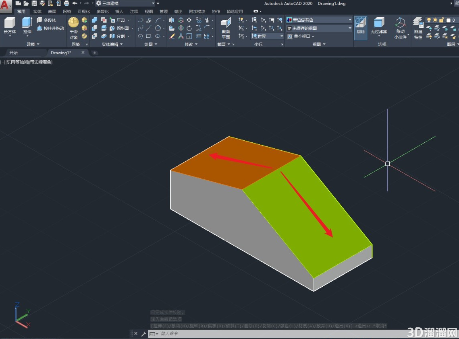Open Layer Properties (图层特性) manager
The image size is (459, 339).
(418, 28)
